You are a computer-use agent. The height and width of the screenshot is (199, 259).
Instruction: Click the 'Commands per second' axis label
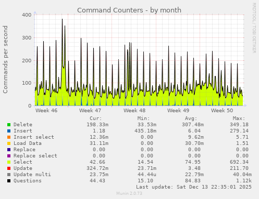click(x=5, y=59)
